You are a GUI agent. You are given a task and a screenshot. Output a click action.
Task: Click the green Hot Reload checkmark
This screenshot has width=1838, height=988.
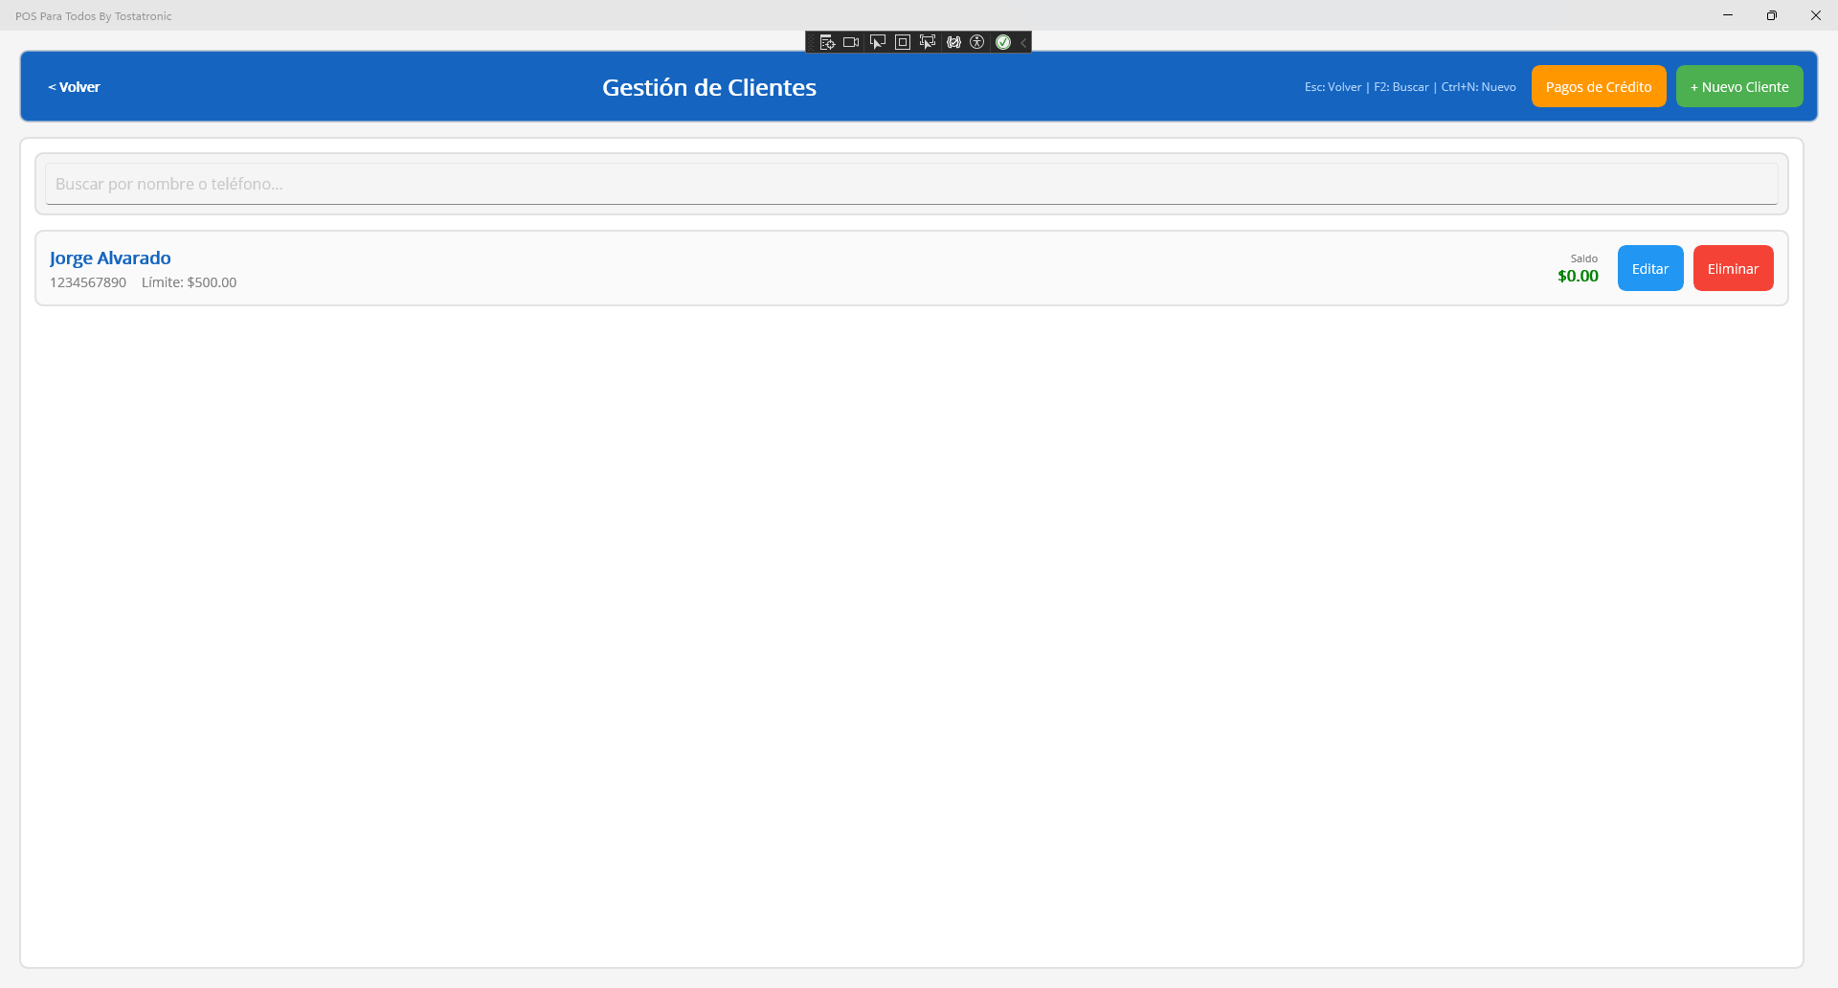pos(1003,42)
